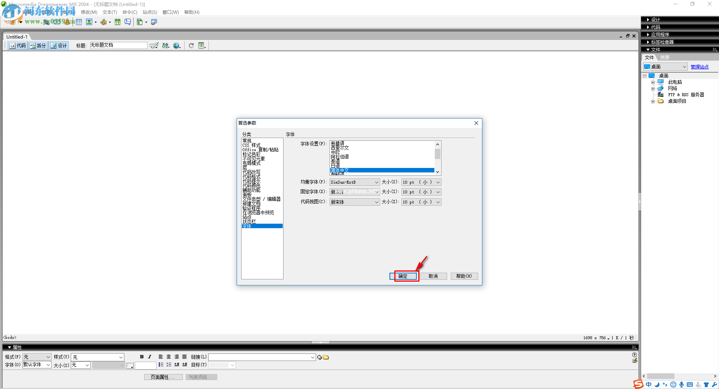Activate the 设计 design view
The height and width of the screenshot is (389, 719).
coord(59,45)
